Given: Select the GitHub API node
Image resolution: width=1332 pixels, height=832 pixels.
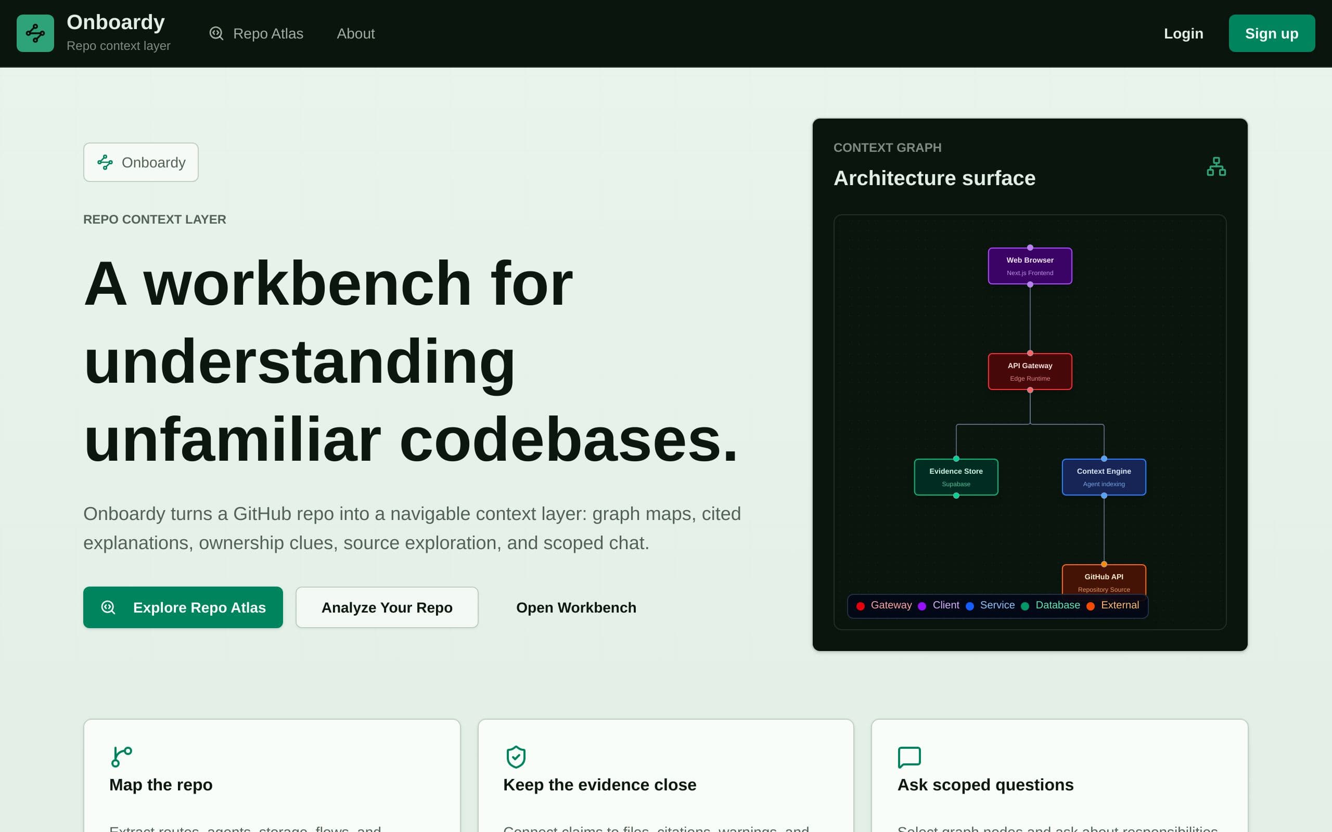Looking at the screenshot, I should pos(1104,579).
